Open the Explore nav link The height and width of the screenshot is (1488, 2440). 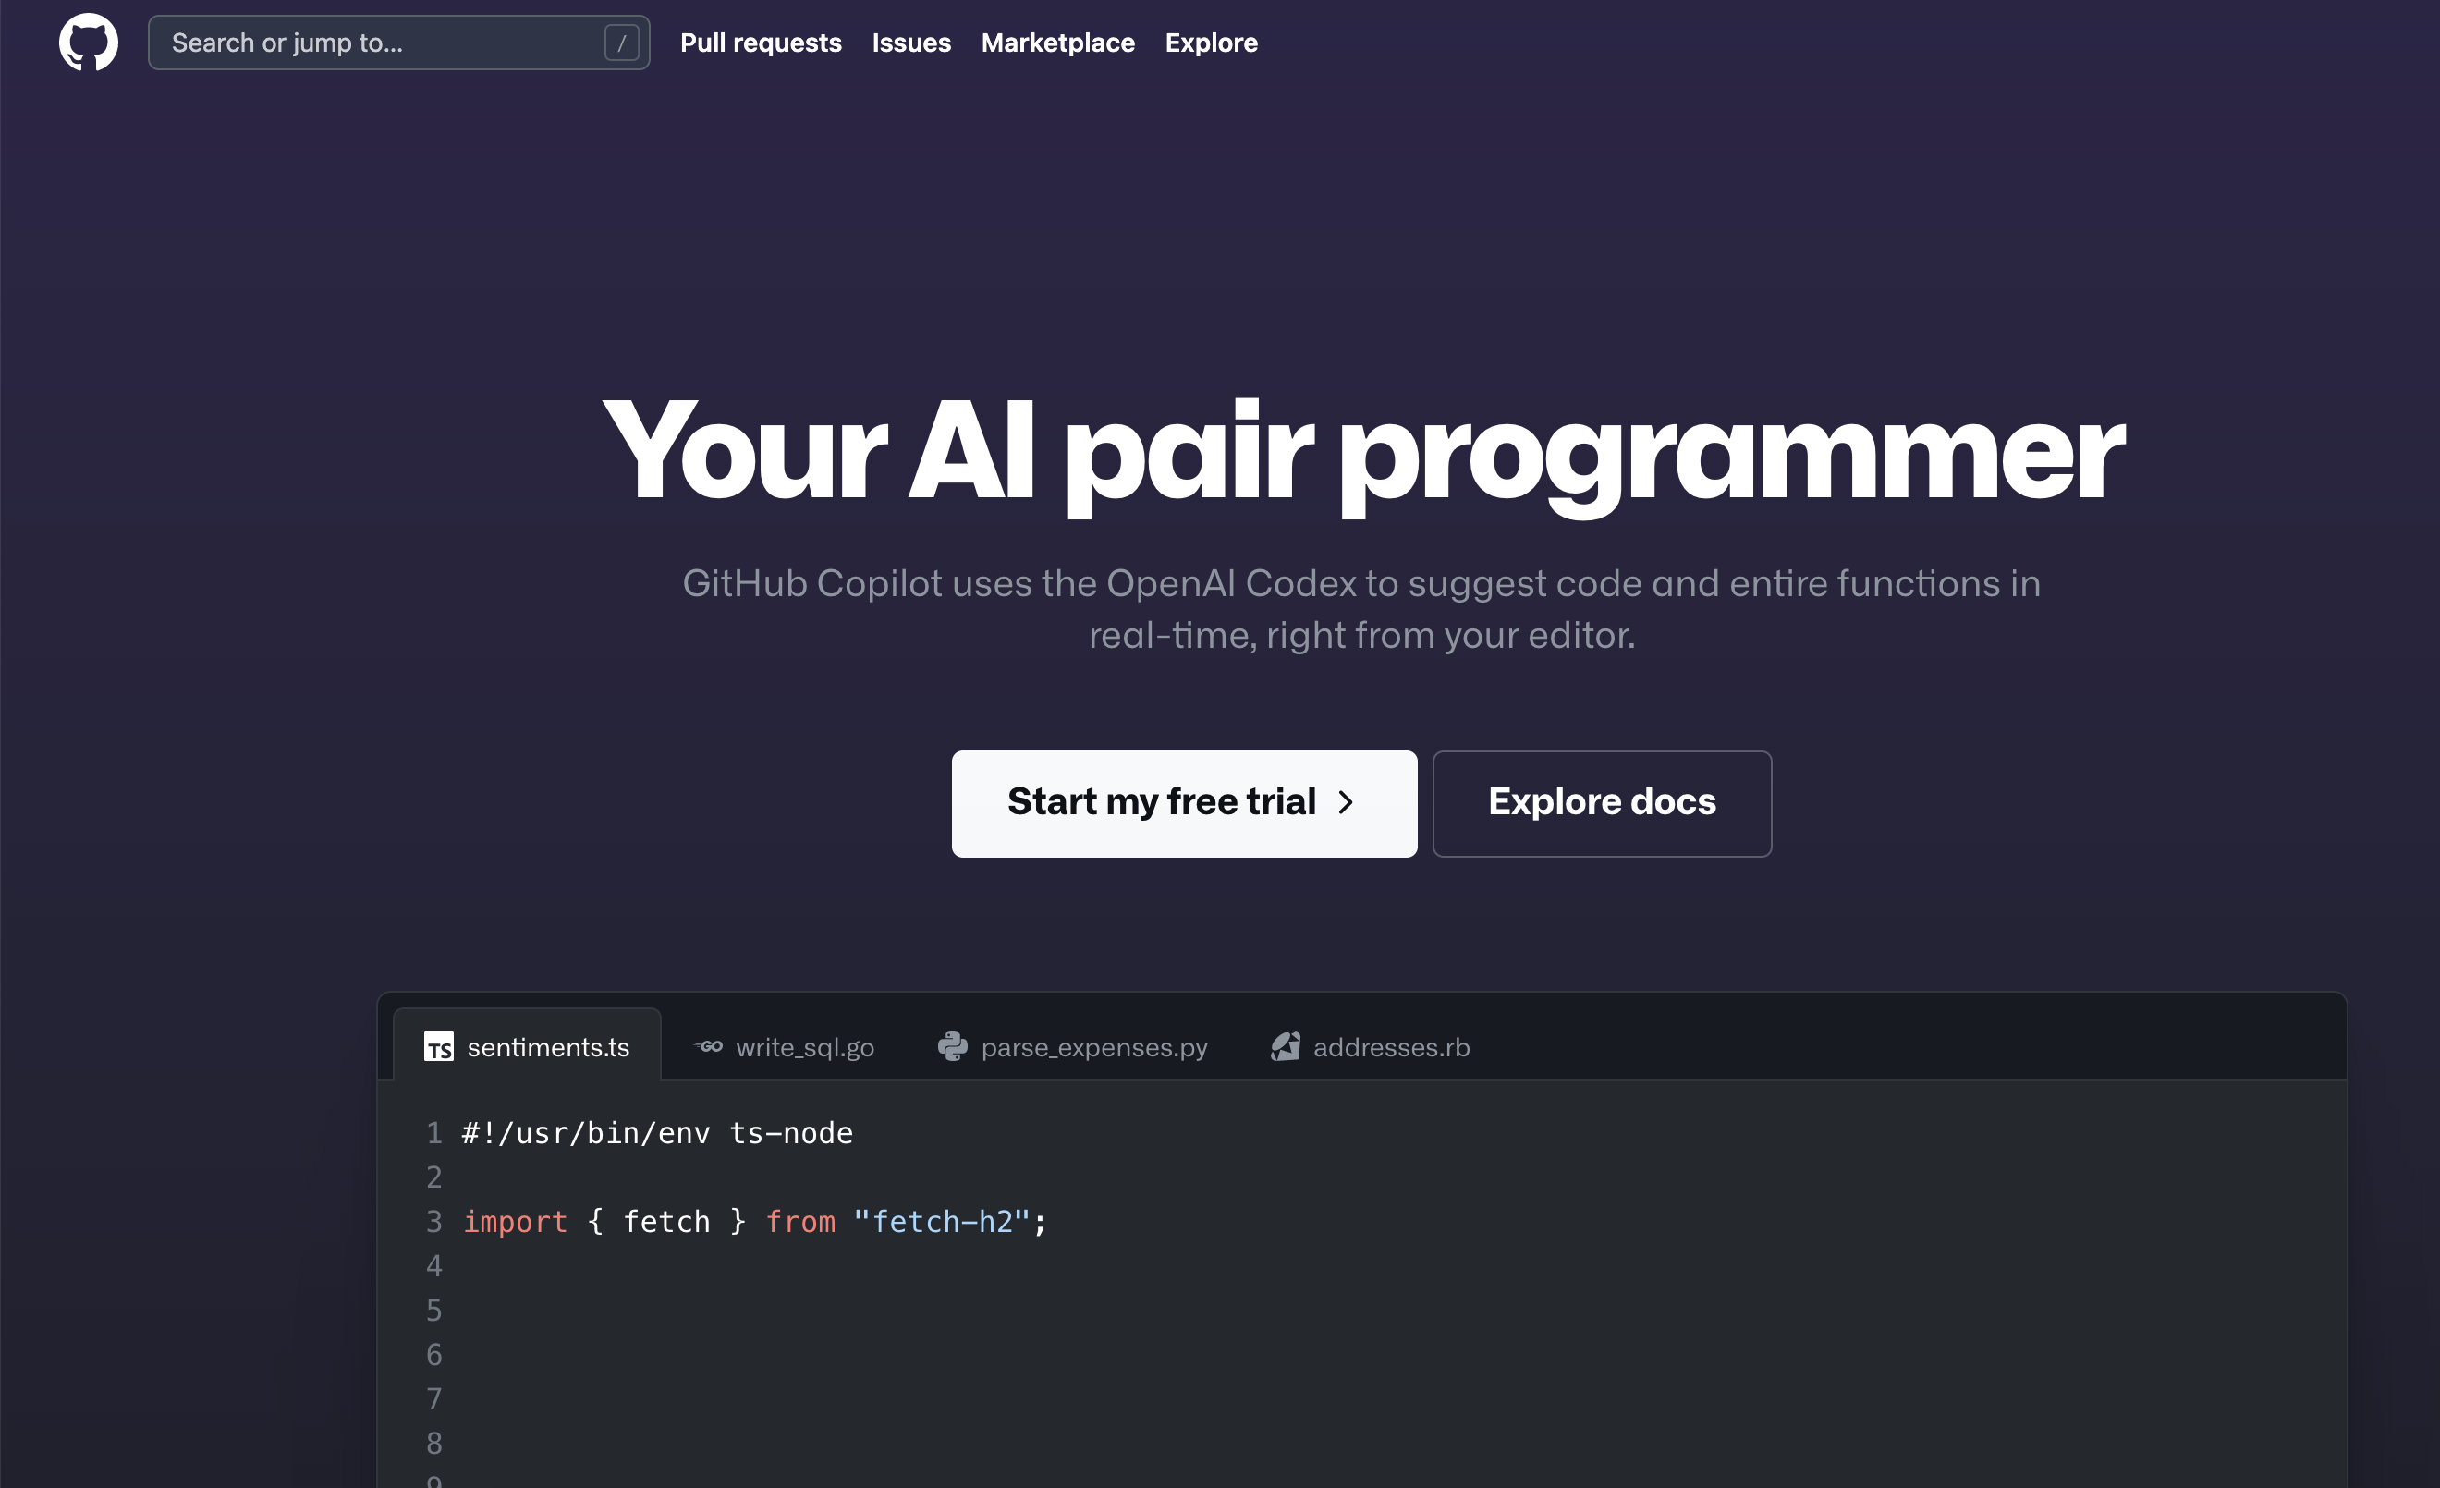1211,43
